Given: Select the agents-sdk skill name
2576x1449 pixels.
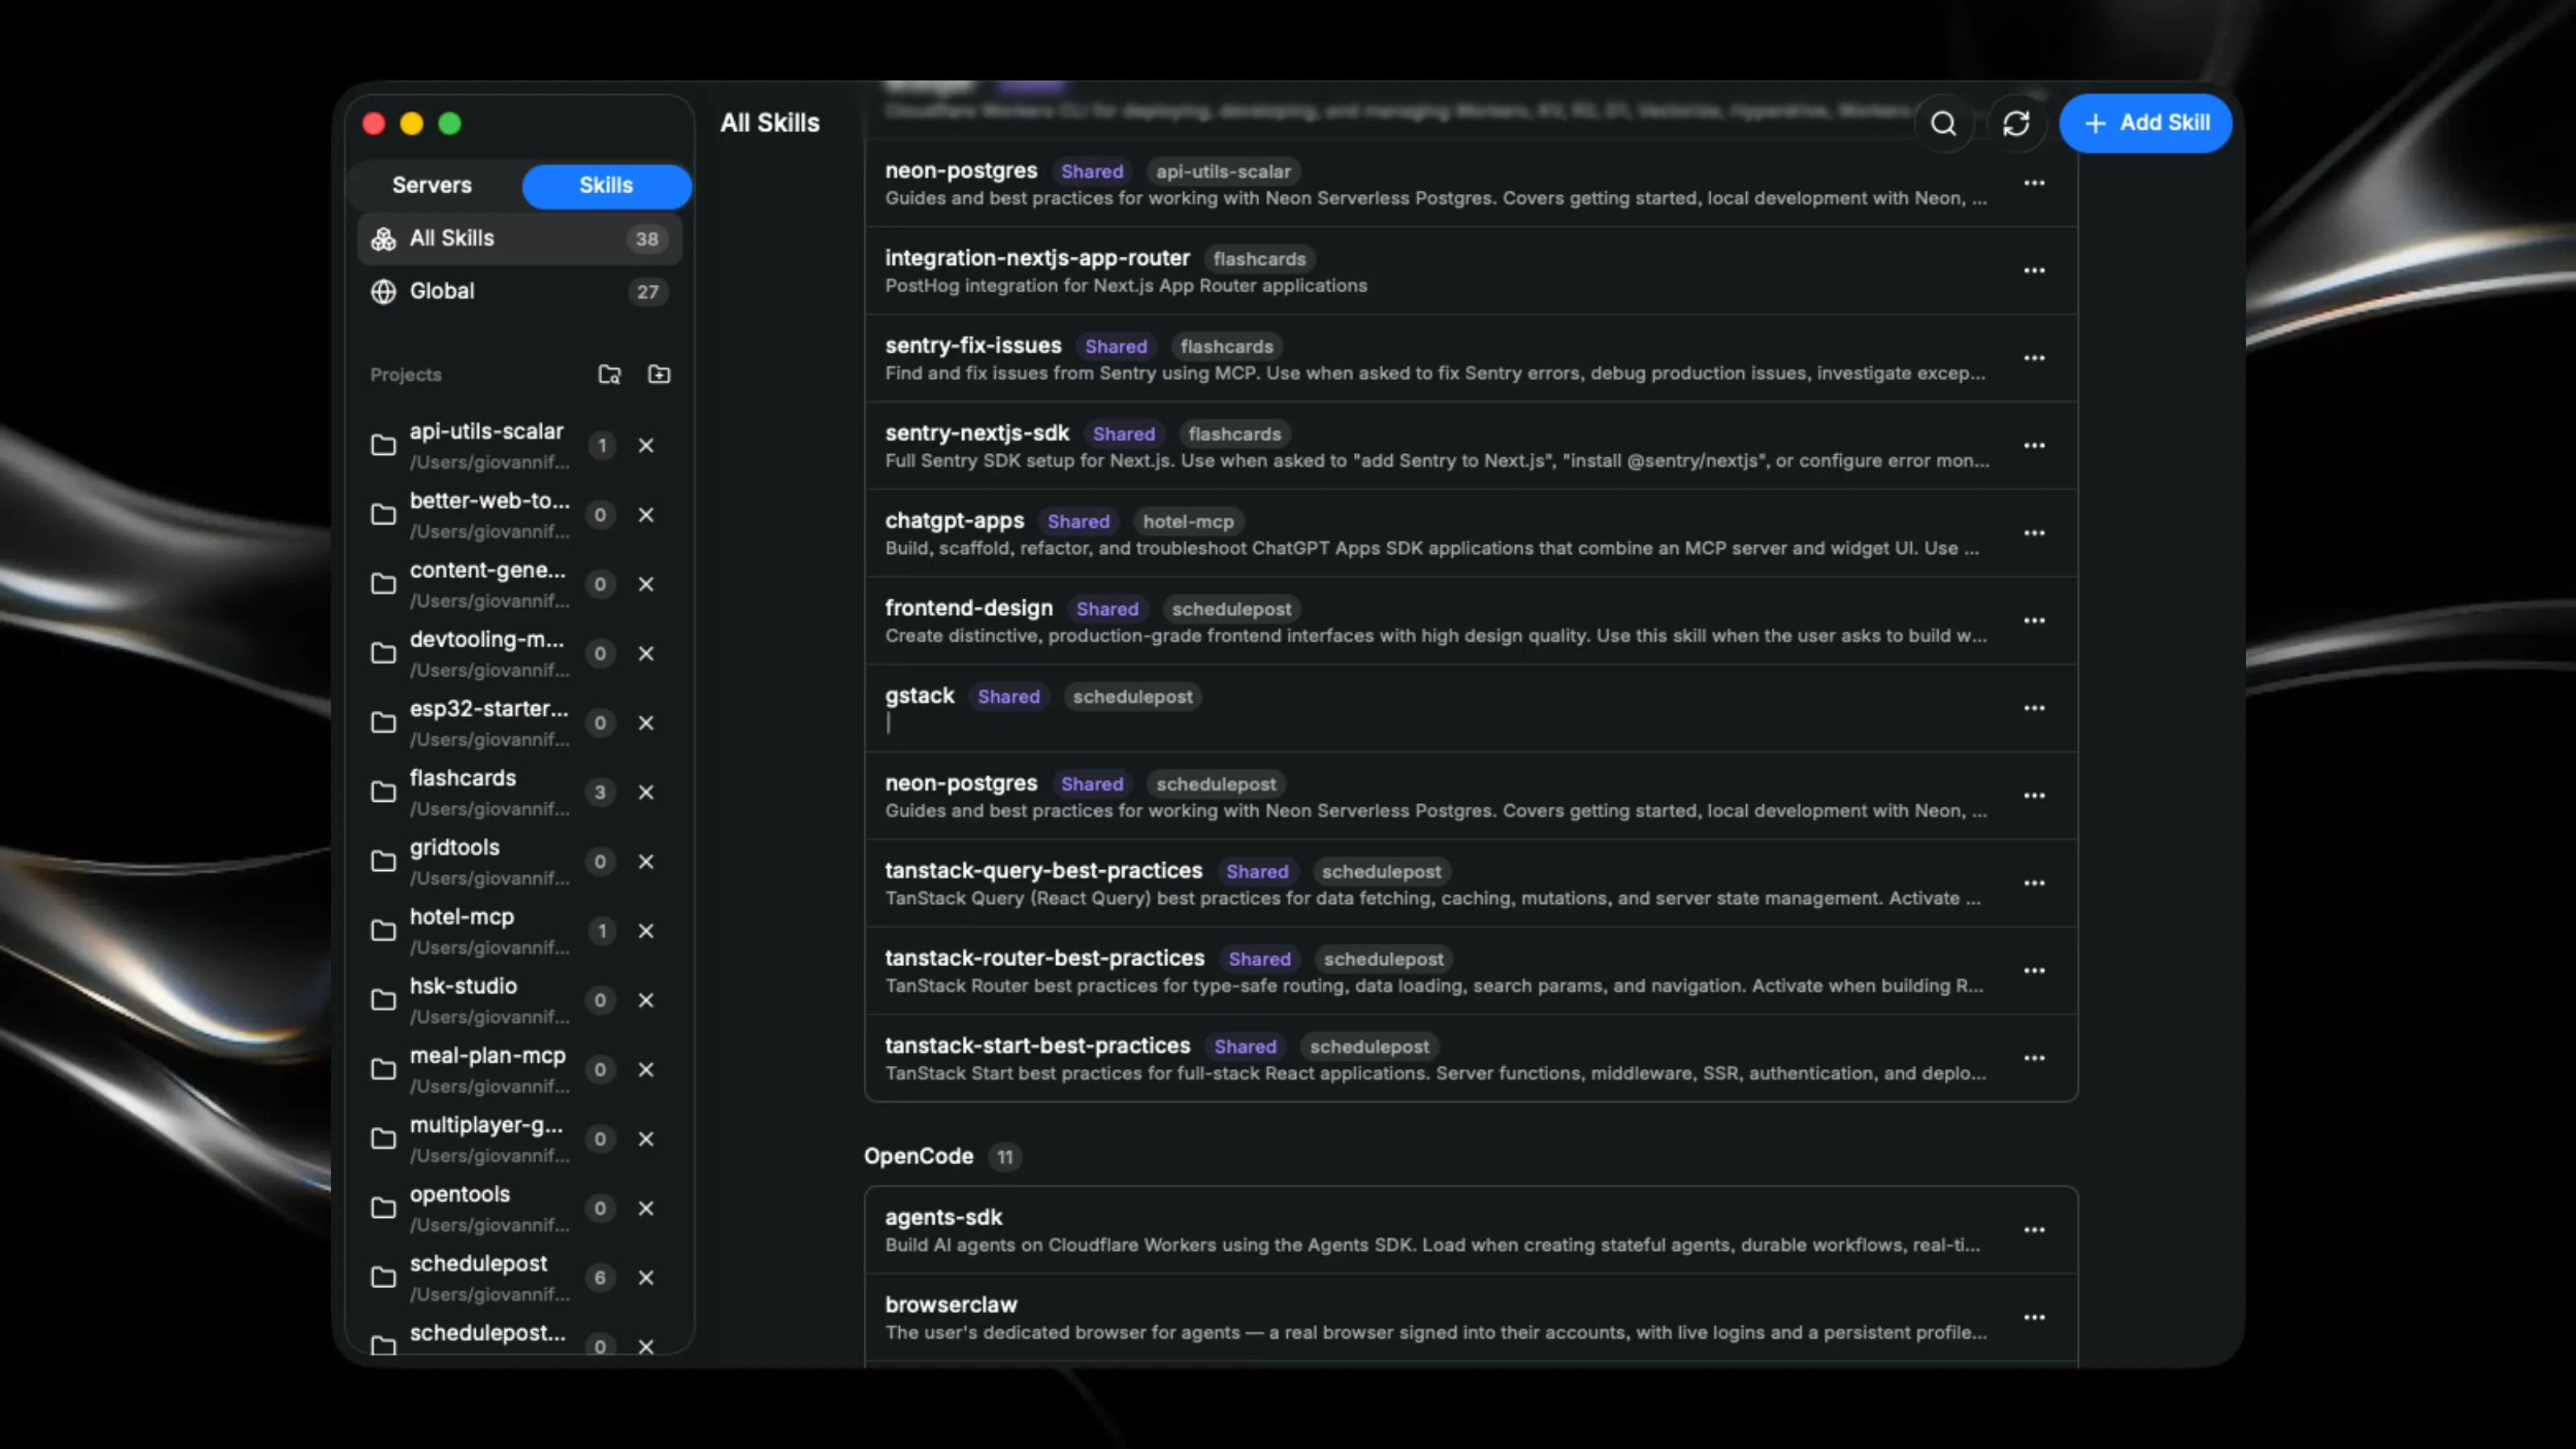Looking at the screenshot, I should click(943, 1217).
